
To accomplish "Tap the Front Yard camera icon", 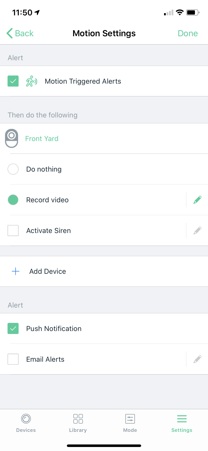I will tap(12, 138).
